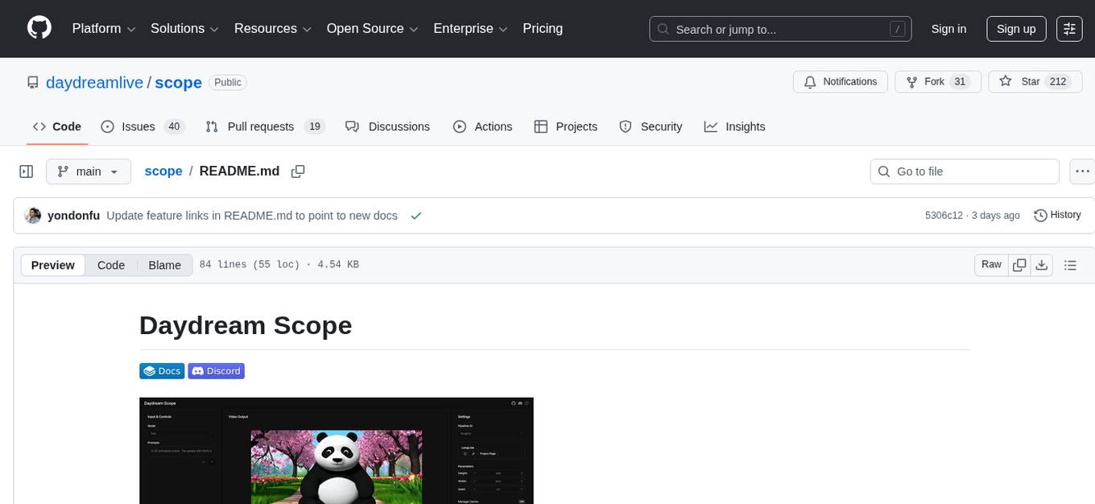Open the file outline icon
This screenshot has width=1095, height=504.
coord(1071,264)
